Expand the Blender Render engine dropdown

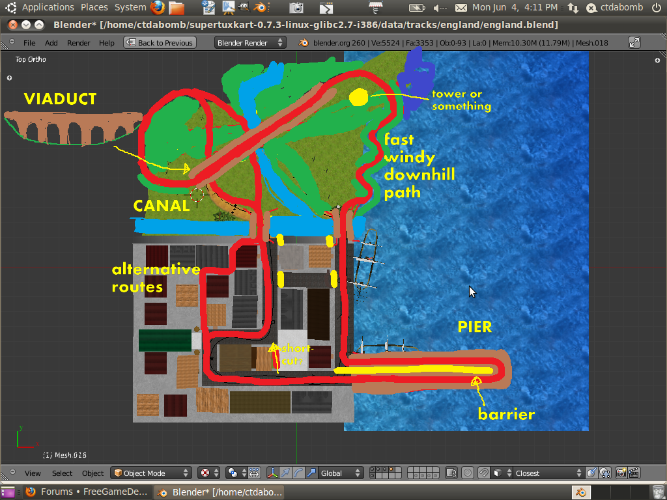tap(250, 42)
